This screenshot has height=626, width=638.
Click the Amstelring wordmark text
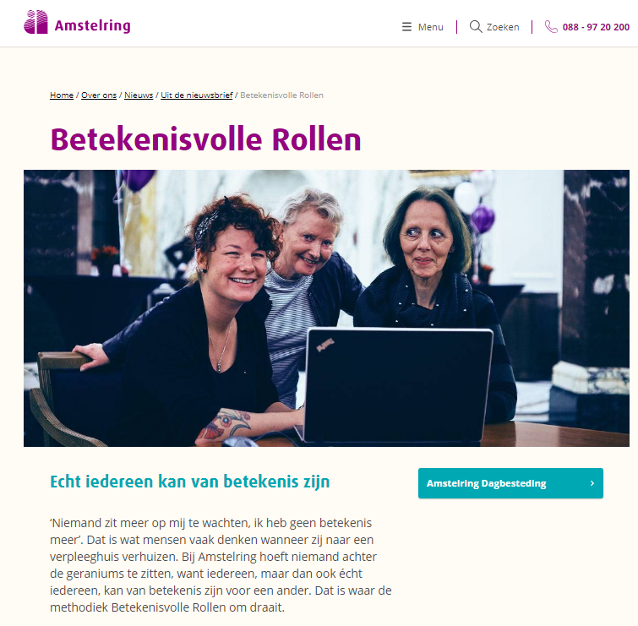(92, 25)
